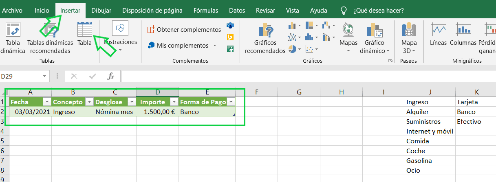The height and width of the screenshot is (182, 496).
Task: Select cell containing Nómina mes
Action: point(115,112)
